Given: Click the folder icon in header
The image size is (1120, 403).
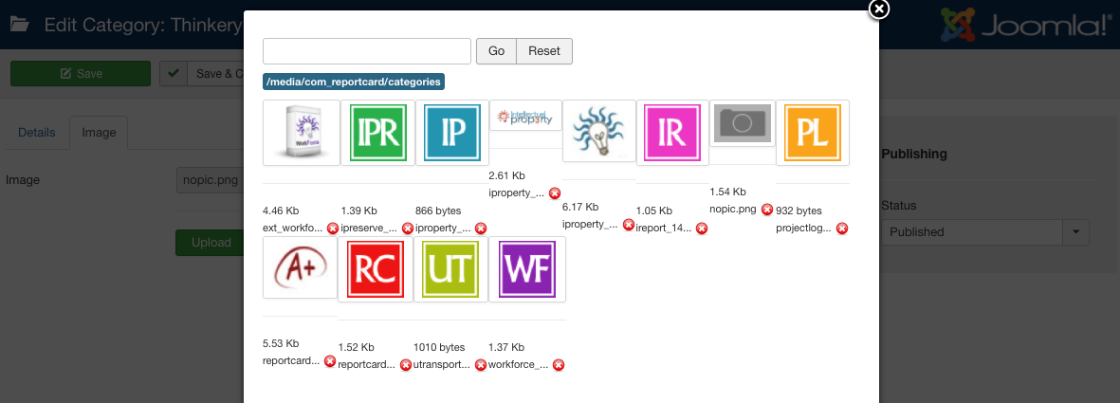Looking at the screenshot, I should pos(19,25).
